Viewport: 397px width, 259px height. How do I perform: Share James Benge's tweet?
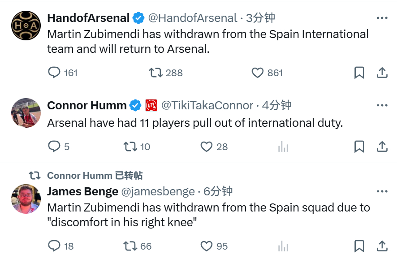click(x=382, y=246)
